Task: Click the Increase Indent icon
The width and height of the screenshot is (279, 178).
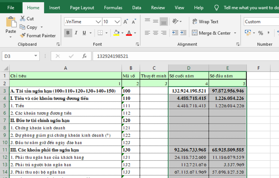Action: coord(183,33)
